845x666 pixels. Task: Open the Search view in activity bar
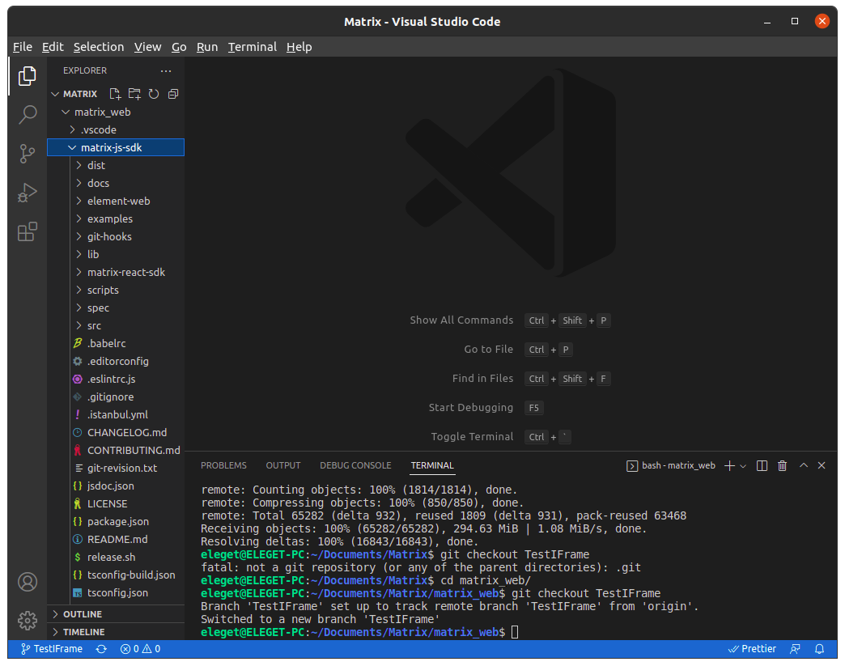[28, 114]
